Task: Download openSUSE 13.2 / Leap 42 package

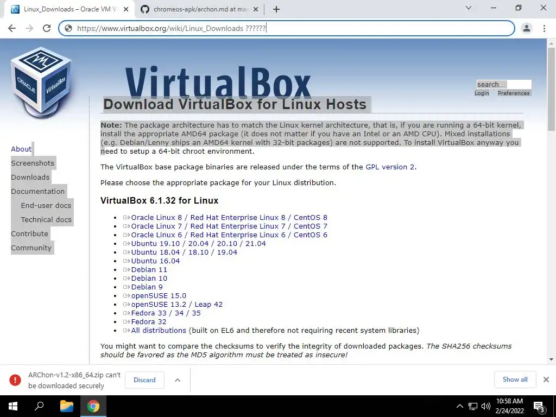Action: pos(176,304)
